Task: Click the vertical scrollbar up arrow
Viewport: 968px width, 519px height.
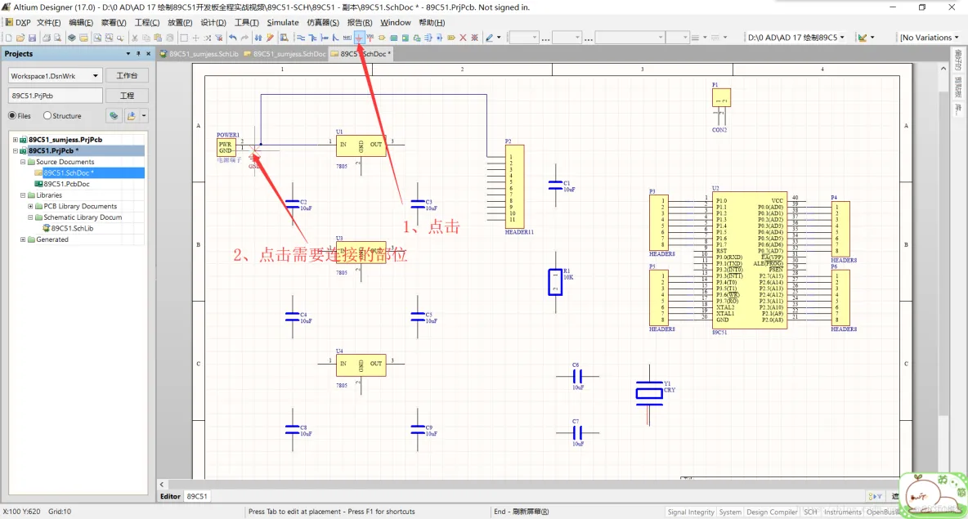Action: (x=943, y=69)
